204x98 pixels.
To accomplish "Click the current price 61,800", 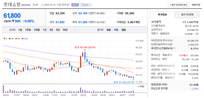I will (x=12, y=16).
